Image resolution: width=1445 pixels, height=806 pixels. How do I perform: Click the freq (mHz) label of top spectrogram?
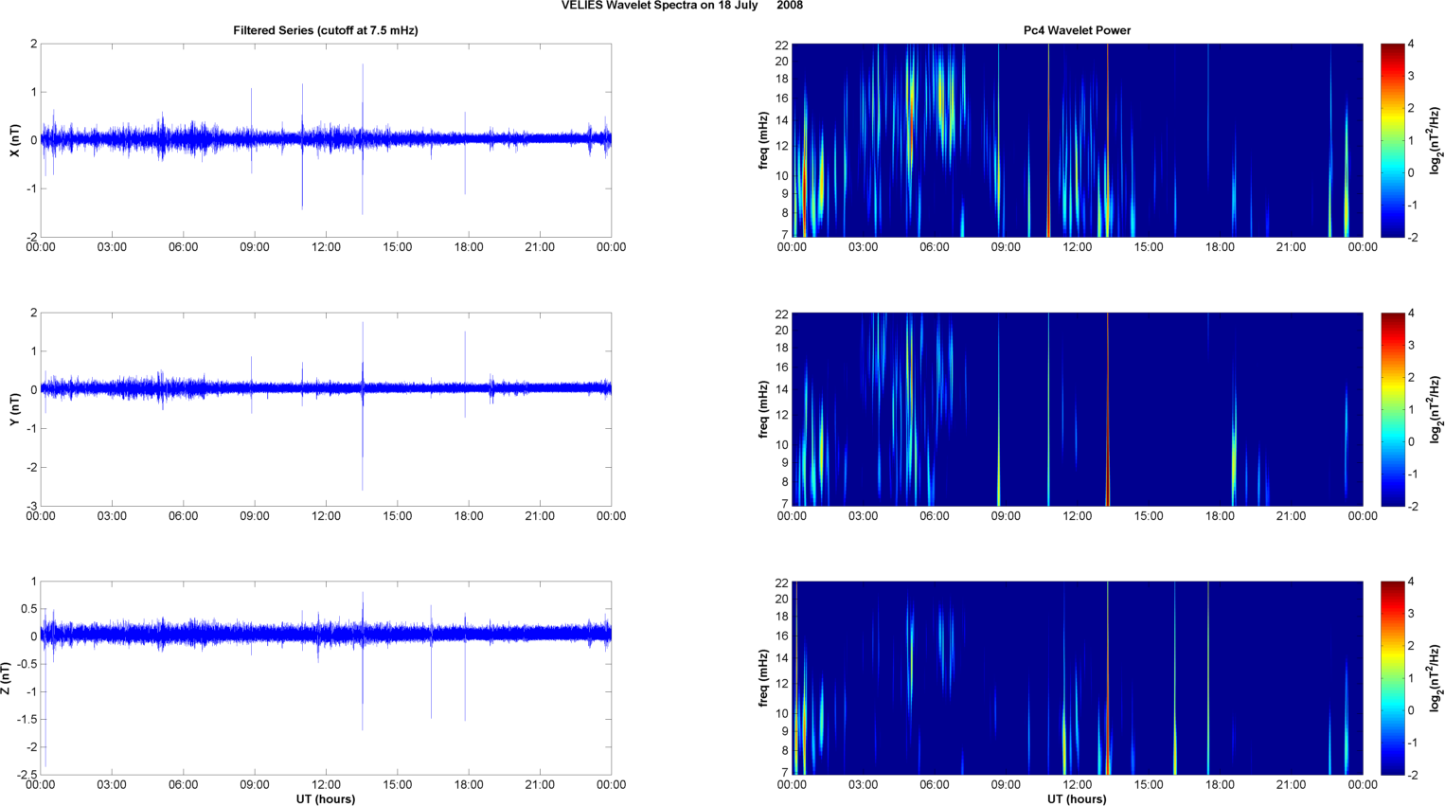[x=763, y=140]
